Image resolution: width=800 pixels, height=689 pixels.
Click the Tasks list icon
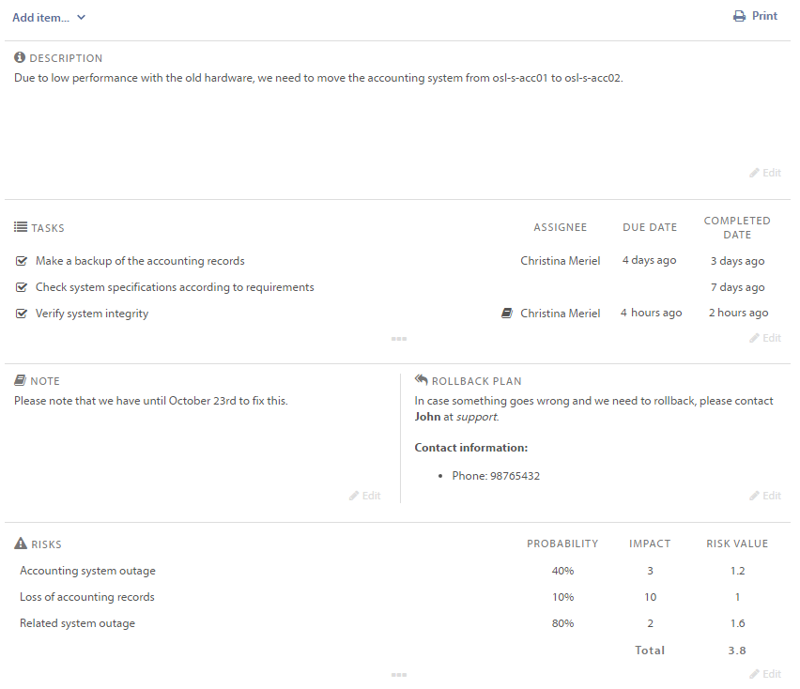point(20,227)
